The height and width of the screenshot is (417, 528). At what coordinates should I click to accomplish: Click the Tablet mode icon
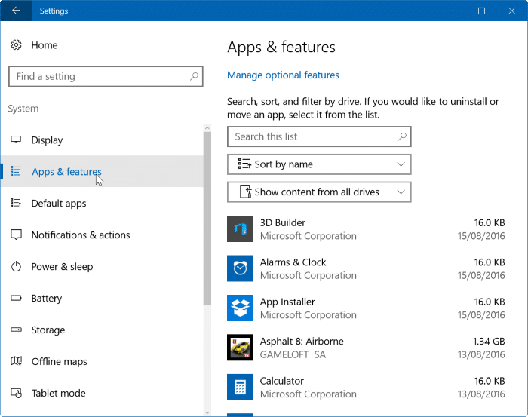16,393
